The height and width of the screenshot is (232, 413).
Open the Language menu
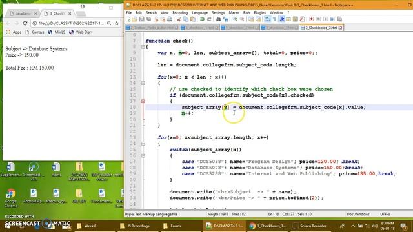pos(199,13)
